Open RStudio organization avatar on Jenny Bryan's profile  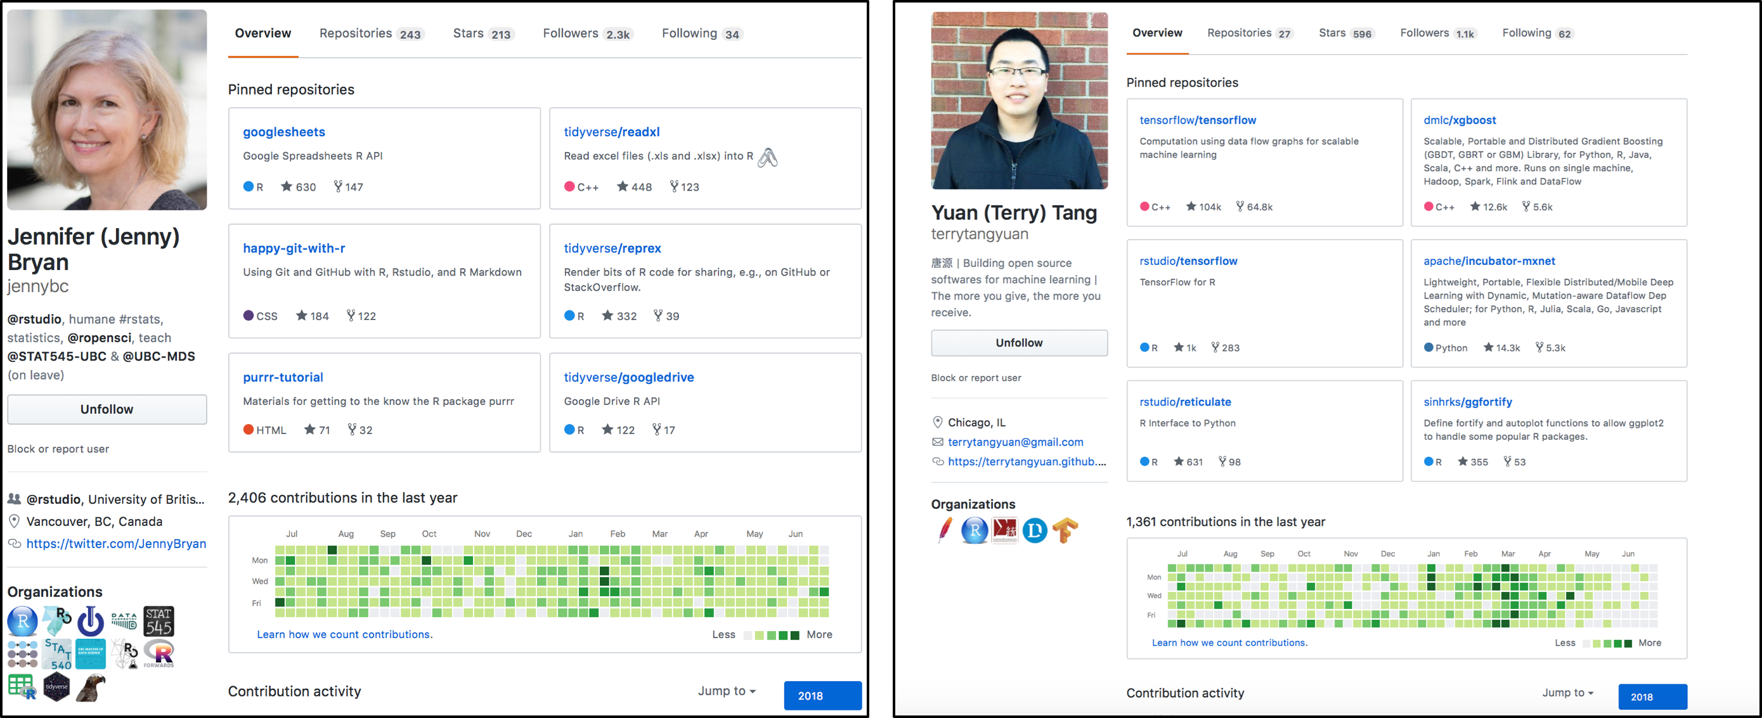pyautogui.click(x=23, y=621)
